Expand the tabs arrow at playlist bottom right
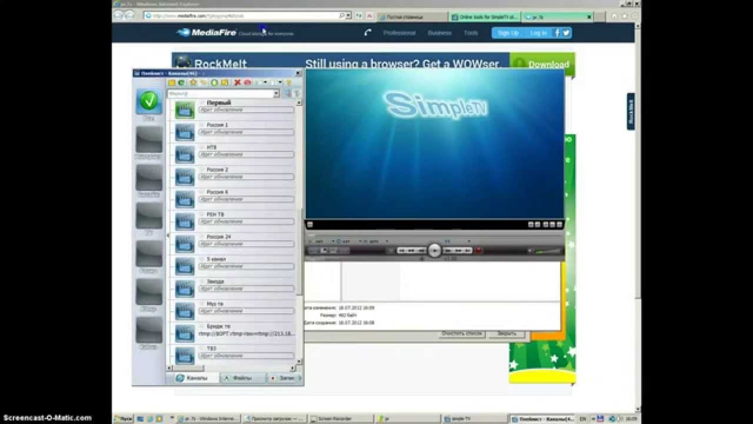This screenshot has width=753, height=424. [x=299, y=378]
